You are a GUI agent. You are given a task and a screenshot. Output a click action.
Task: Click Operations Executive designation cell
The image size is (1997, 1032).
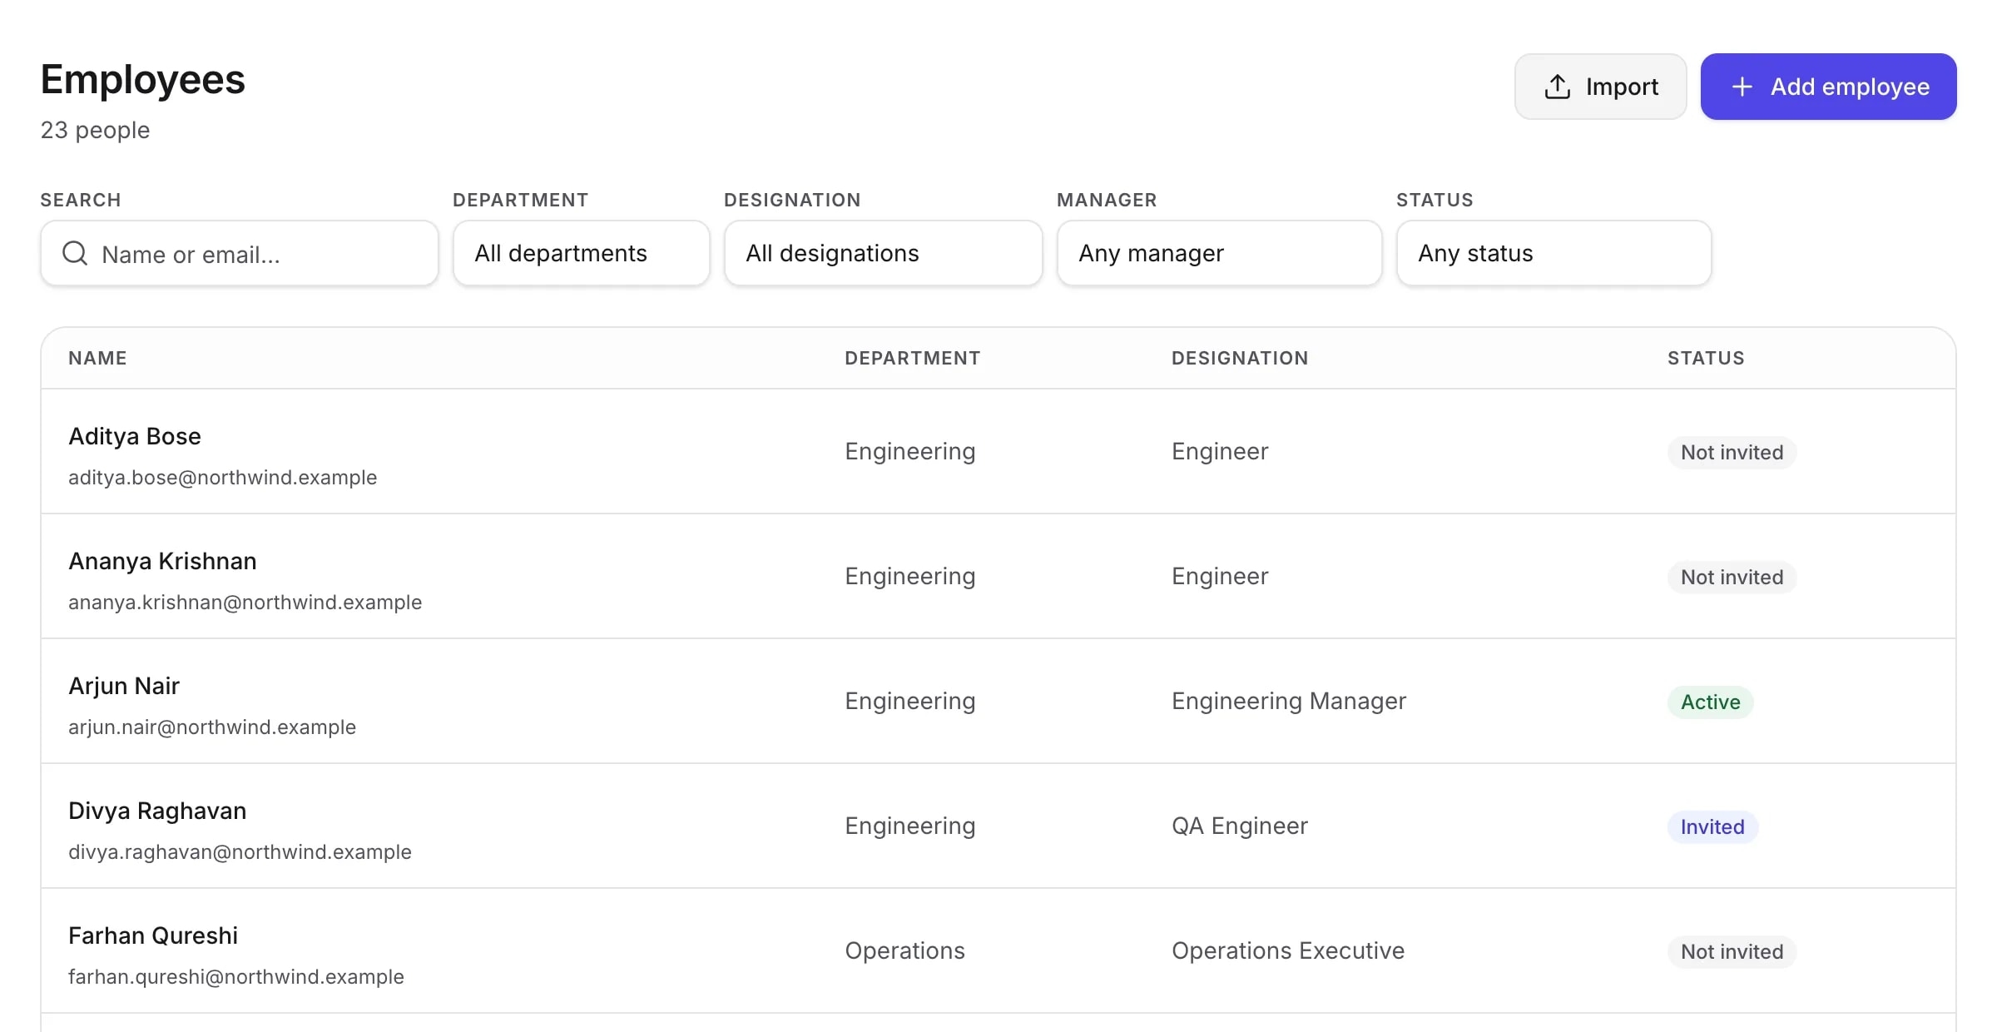1288,950
